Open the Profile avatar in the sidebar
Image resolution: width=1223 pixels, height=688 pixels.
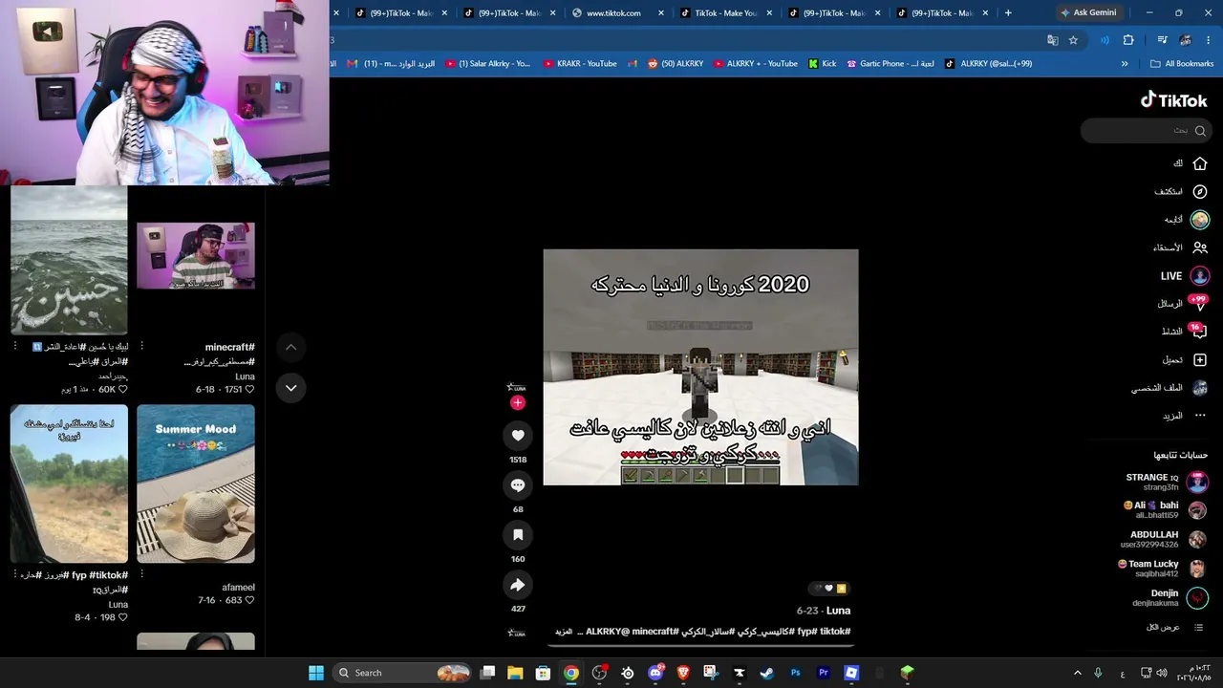(x=1200, y=388)
